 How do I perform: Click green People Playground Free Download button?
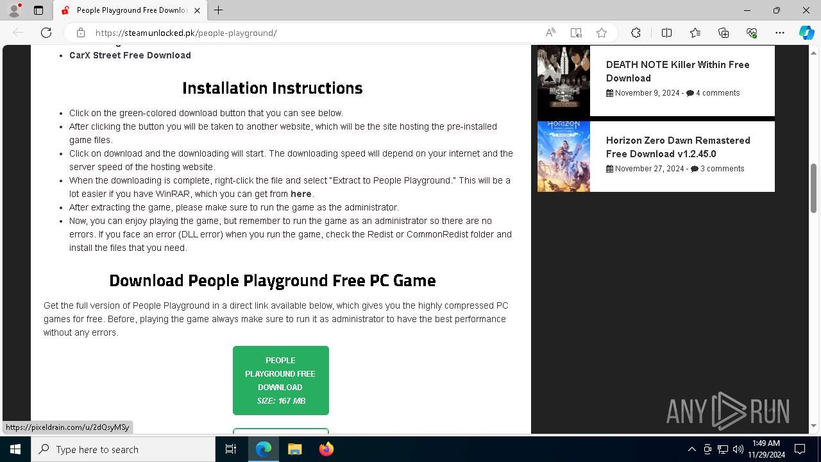pos(281,381)
